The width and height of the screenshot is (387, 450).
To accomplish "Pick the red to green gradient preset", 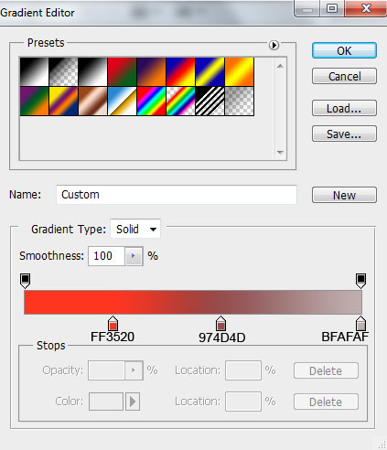I will point(122,72).
